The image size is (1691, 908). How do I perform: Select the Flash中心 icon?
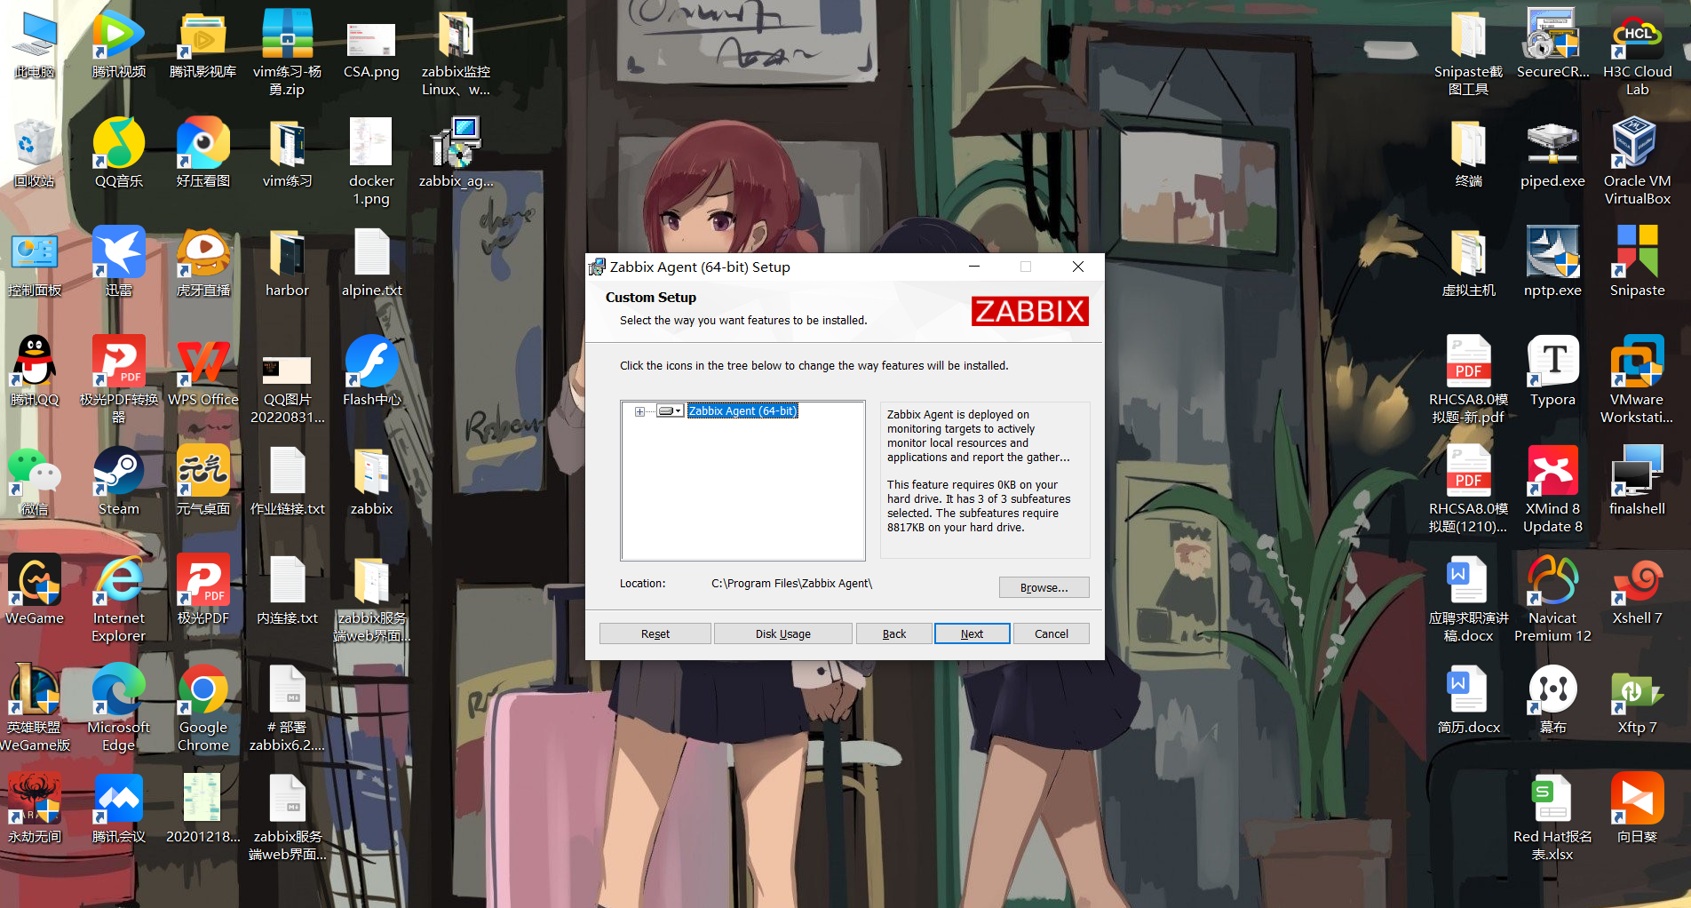[x=371, y=371]
